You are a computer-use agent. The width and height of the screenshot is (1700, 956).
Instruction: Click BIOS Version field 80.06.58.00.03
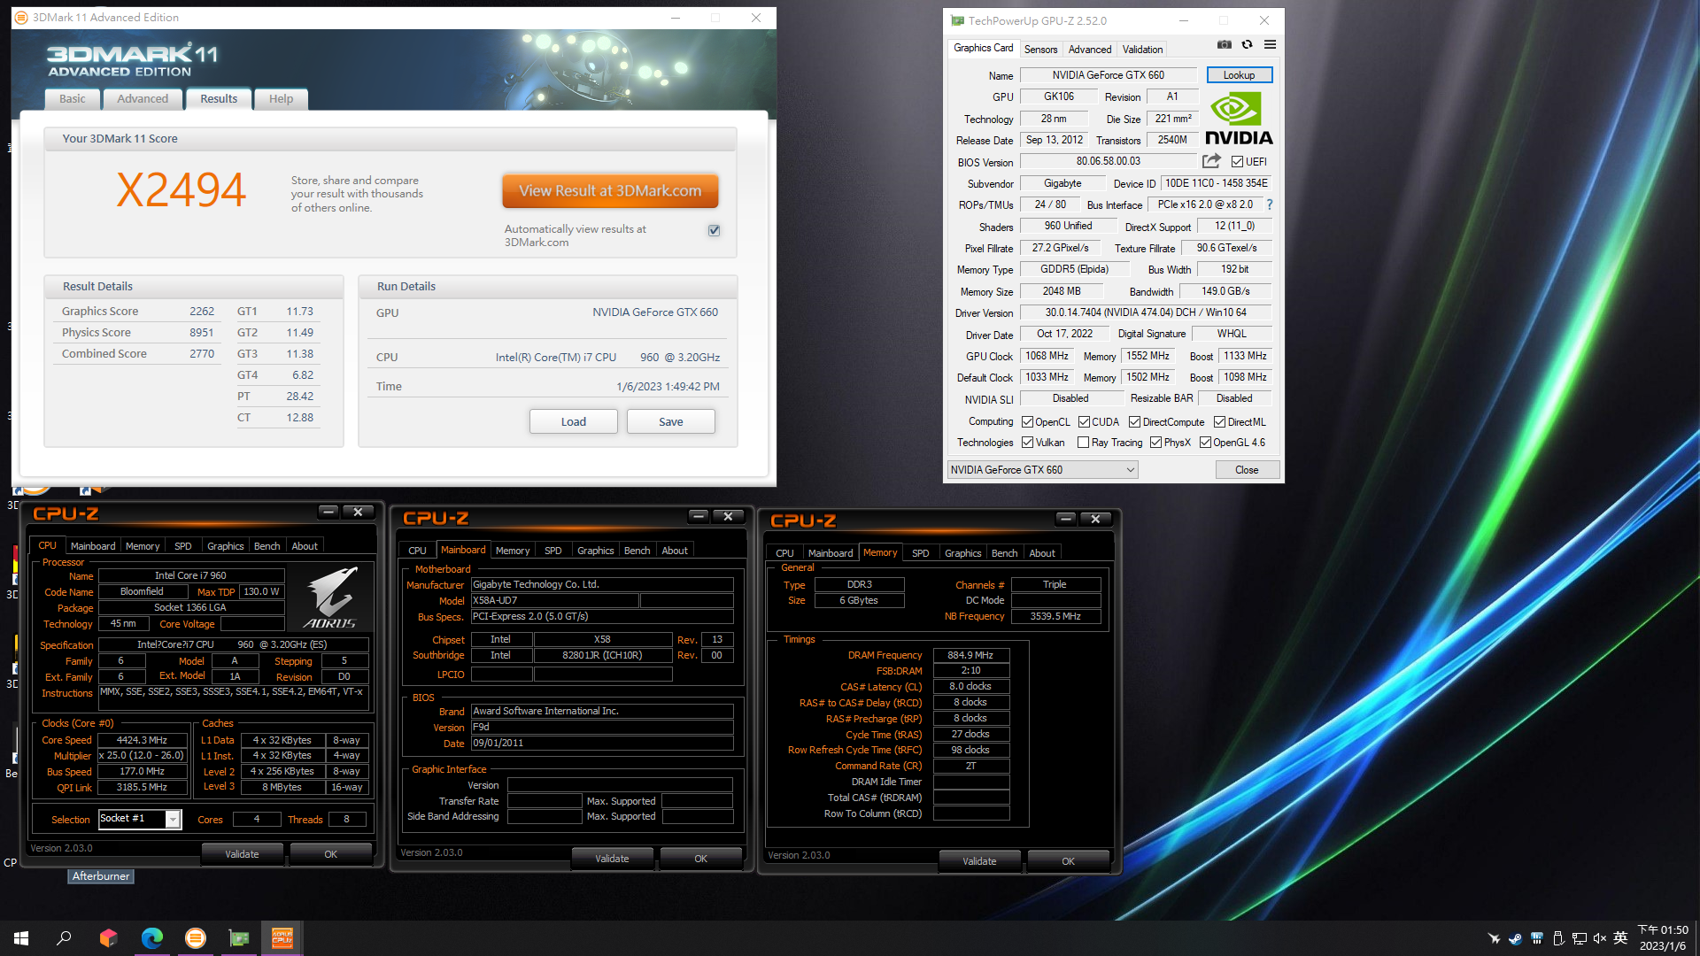click(x=1108, y=161)
